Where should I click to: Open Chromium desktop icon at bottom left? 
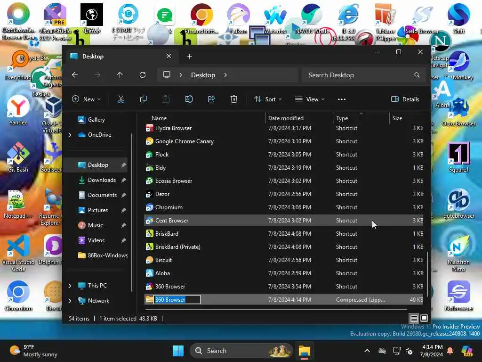[18, 296]
